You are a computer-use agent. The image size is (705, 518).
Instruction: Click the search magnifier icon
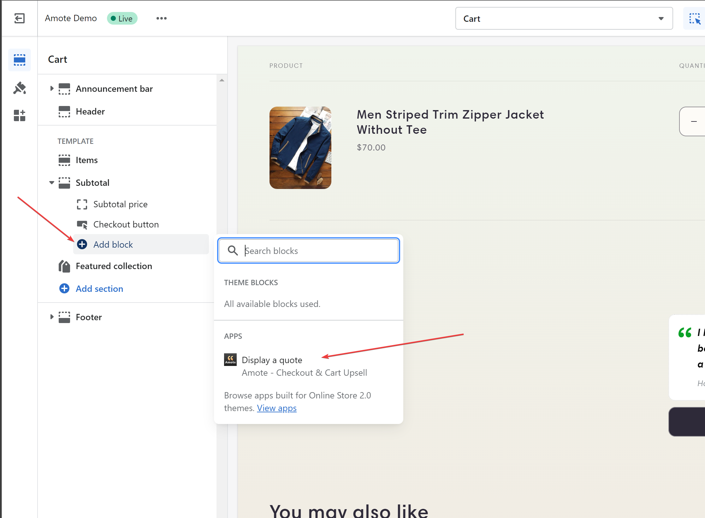[233, 250]
